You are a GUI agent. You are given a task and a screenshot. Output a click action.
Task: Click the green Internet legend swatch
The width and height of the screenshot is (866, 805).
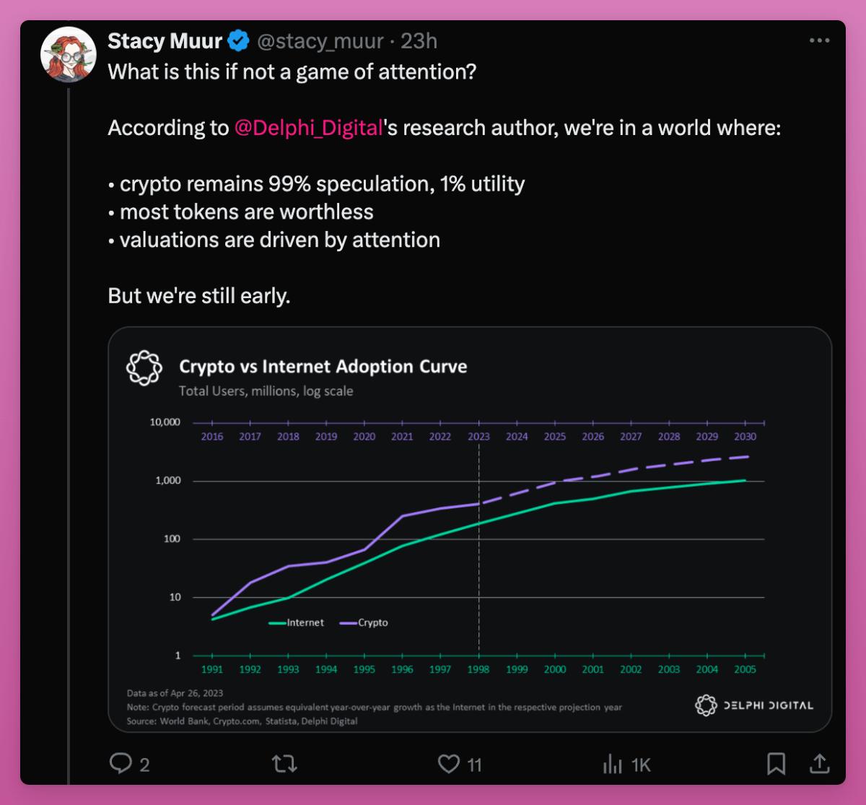click(277, 623)
